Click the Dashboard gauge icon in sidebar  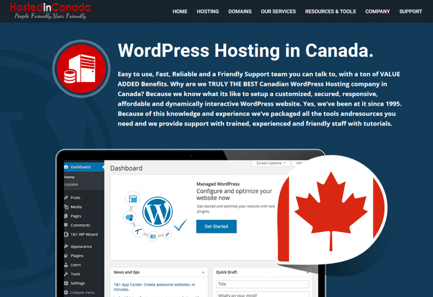click(66, 167)
